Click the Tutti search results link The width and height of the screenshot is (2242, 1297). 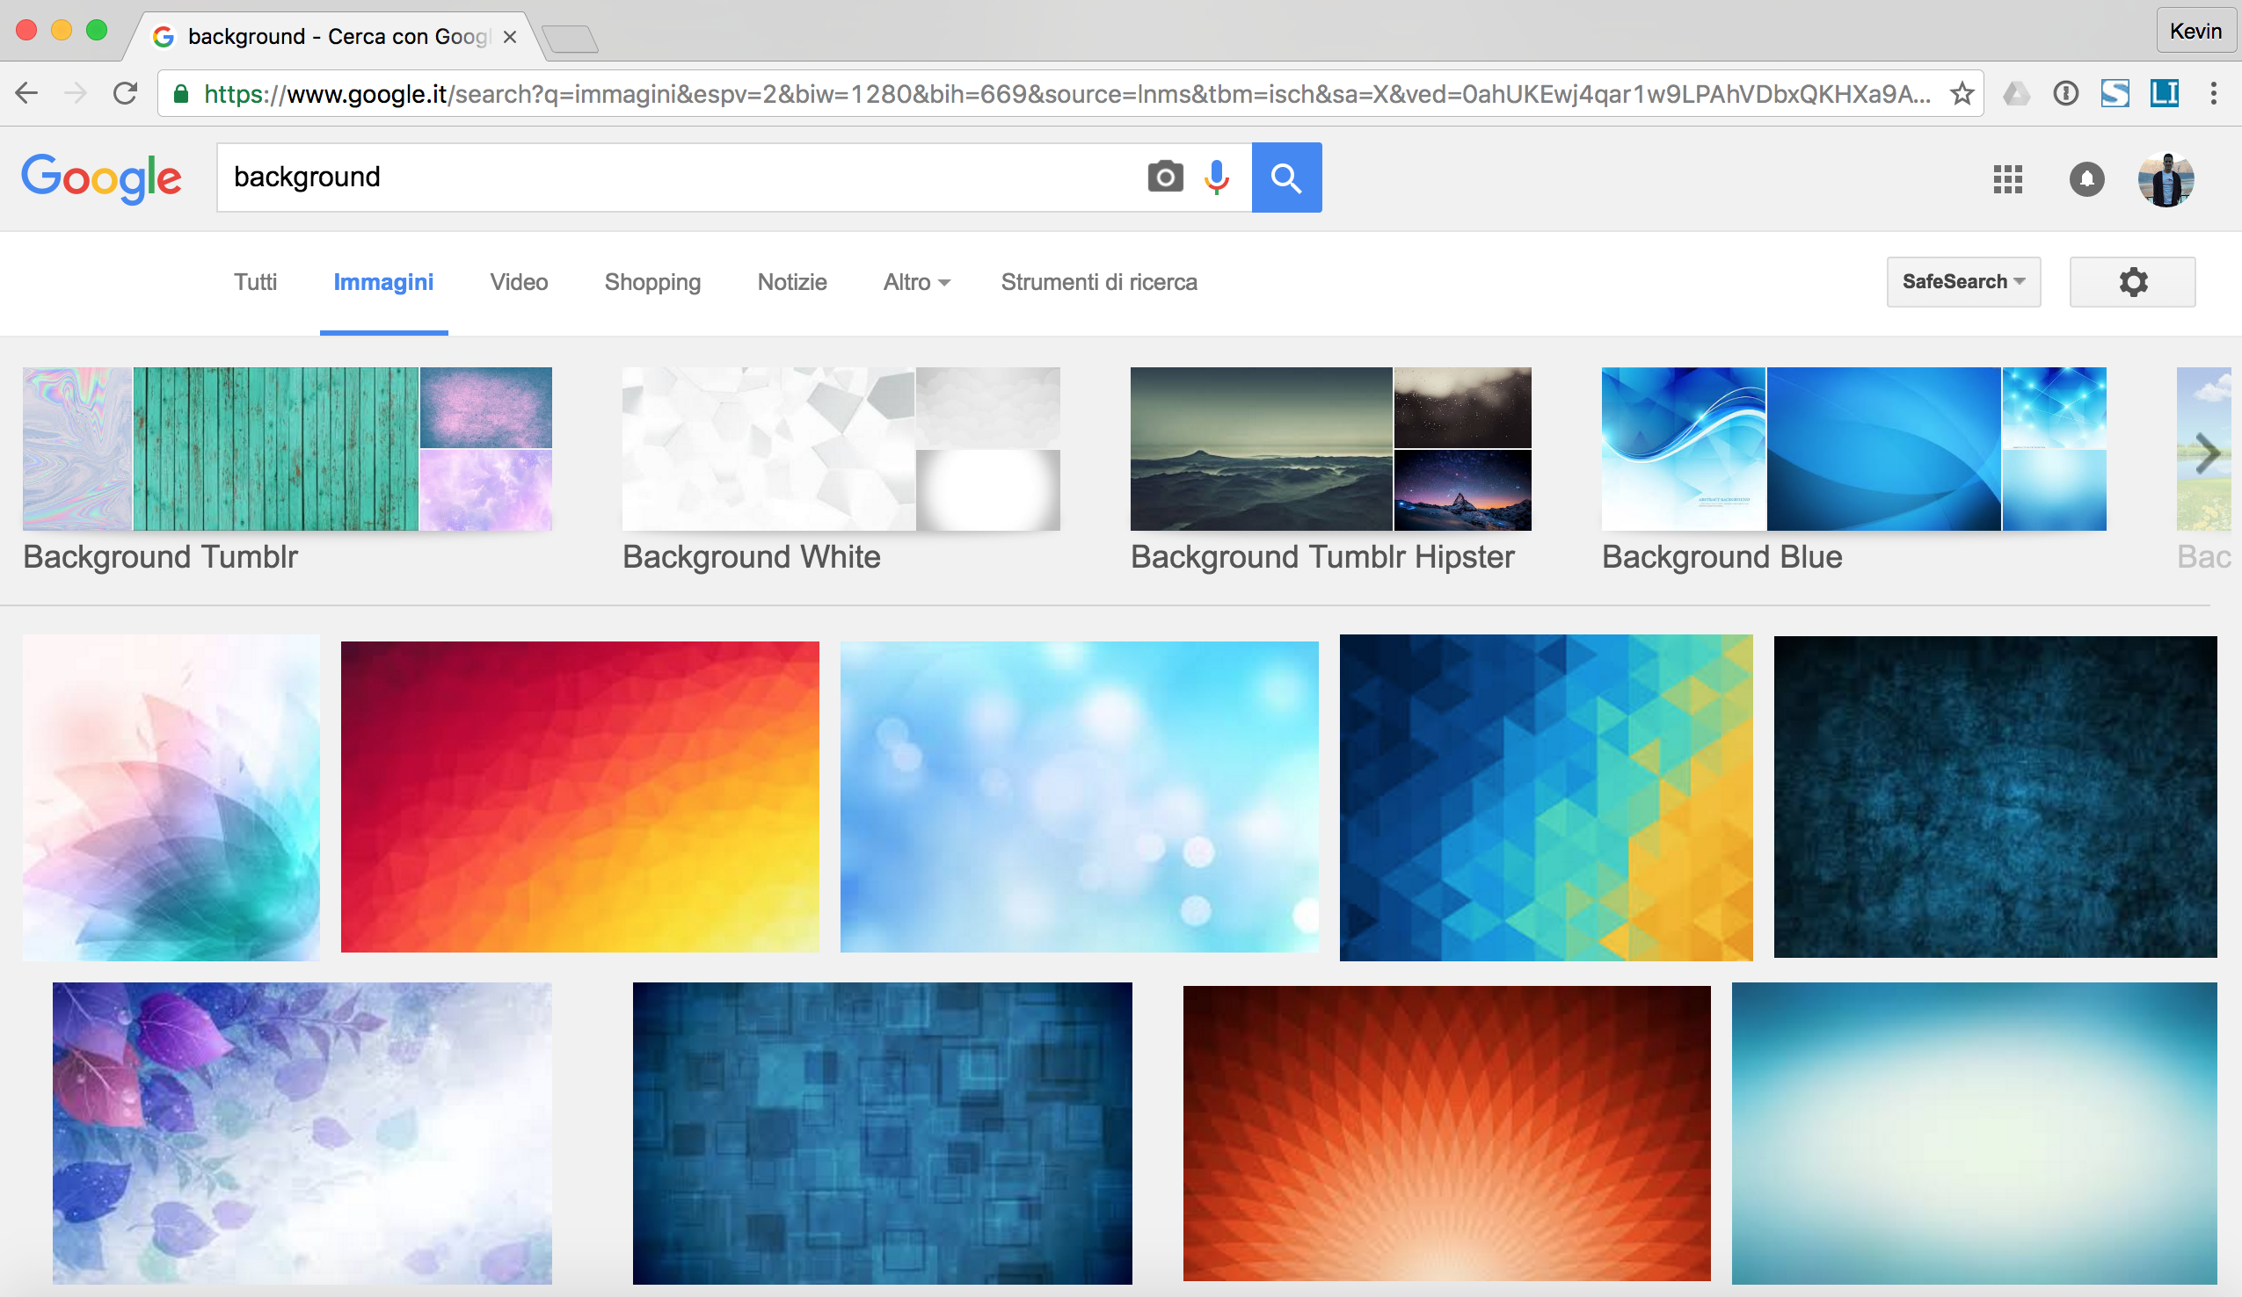point(258,281)
